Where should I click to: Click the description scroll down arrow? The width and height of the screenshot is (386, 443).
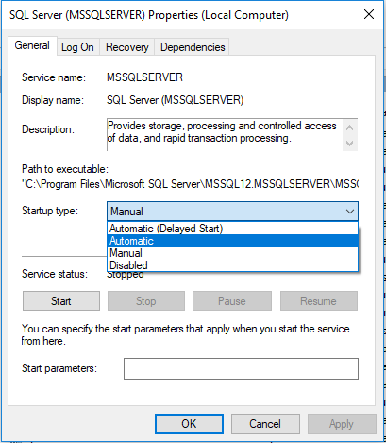coord(349,144)
